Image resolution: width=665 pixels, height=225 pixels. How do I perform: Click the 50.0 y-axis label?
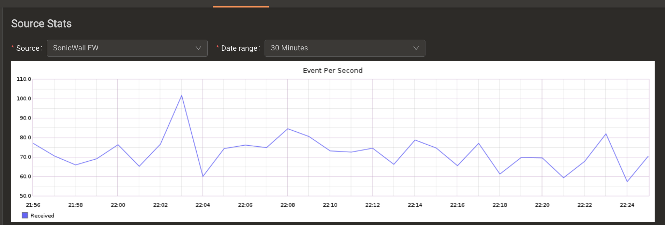[x=25, y=196]
